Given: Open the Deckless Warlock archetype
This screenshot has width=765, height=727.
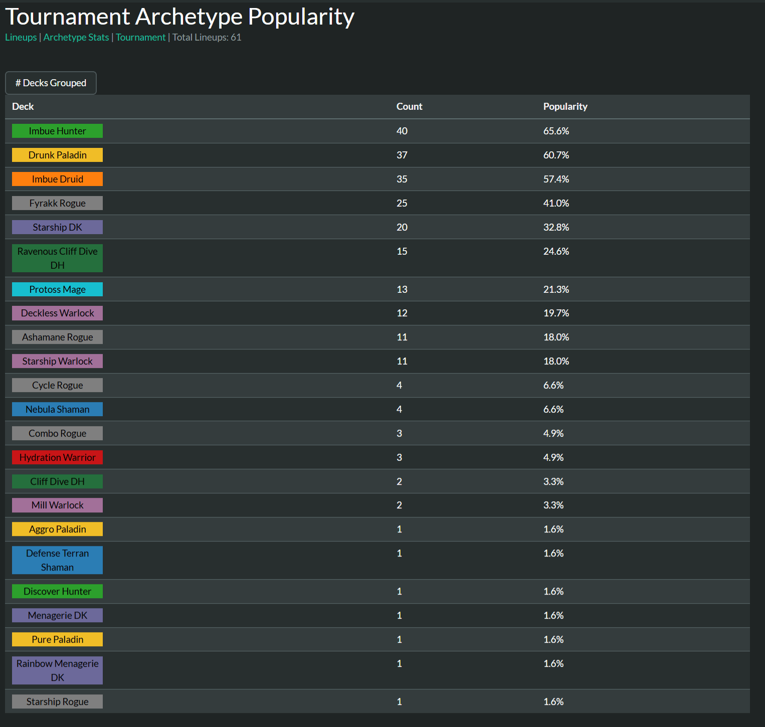Looking at the screenshot, I should (57, 313).
